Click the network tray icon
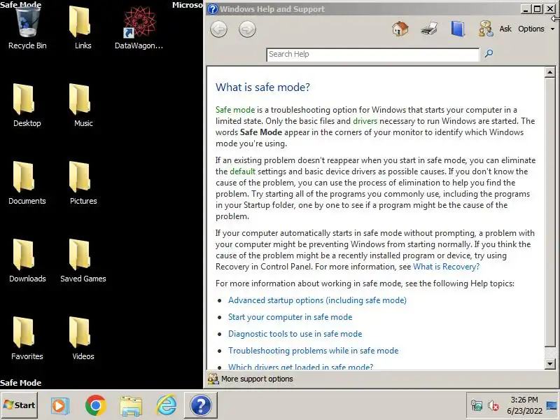 477,405
